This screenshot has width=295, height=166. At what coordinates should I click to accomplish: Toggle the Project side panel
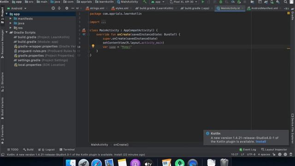pyautogui.click(x=2, y=15)
